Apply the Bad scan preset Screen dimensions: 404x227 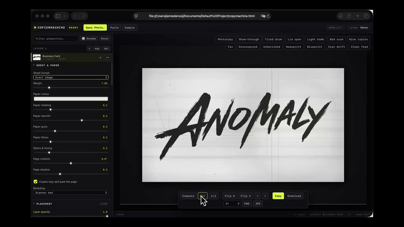click(x=337, y=39)
